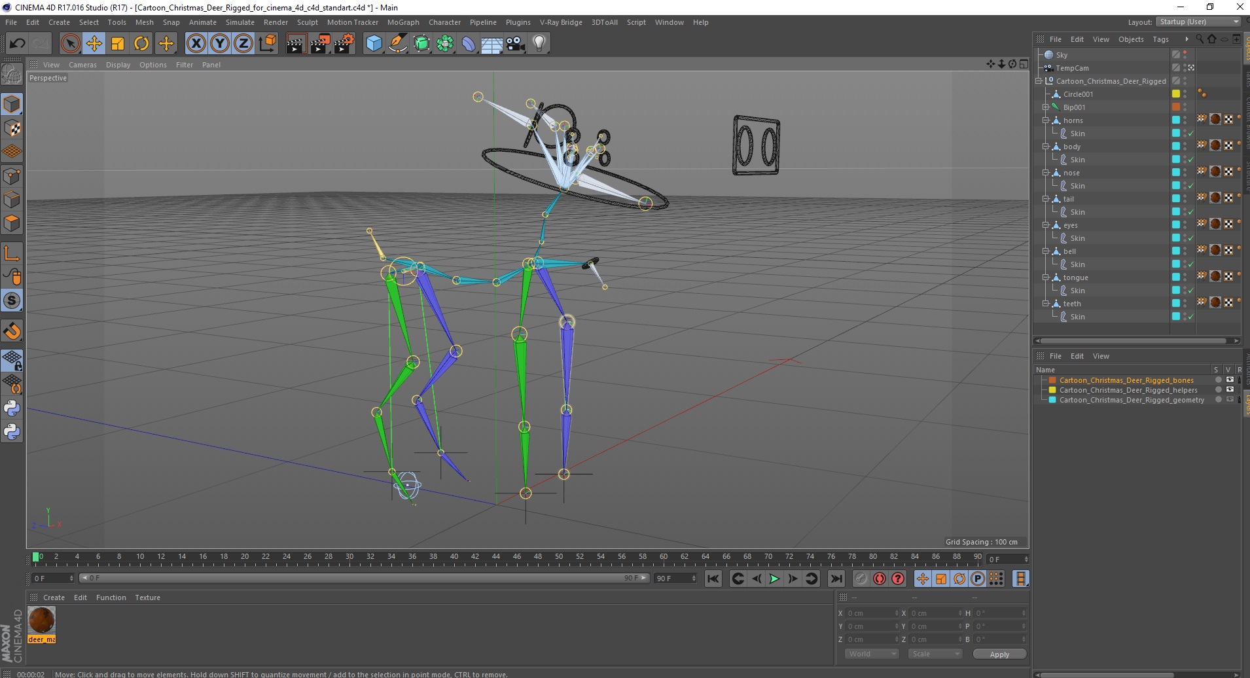Toggle visibility of Cartoon_Christmas_Deer_Rigged_bones layer

click(x=1229, y=380)
